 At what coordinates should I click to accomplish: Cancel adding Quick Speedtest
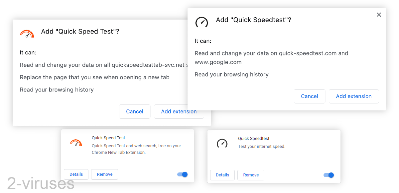[310, 96]
